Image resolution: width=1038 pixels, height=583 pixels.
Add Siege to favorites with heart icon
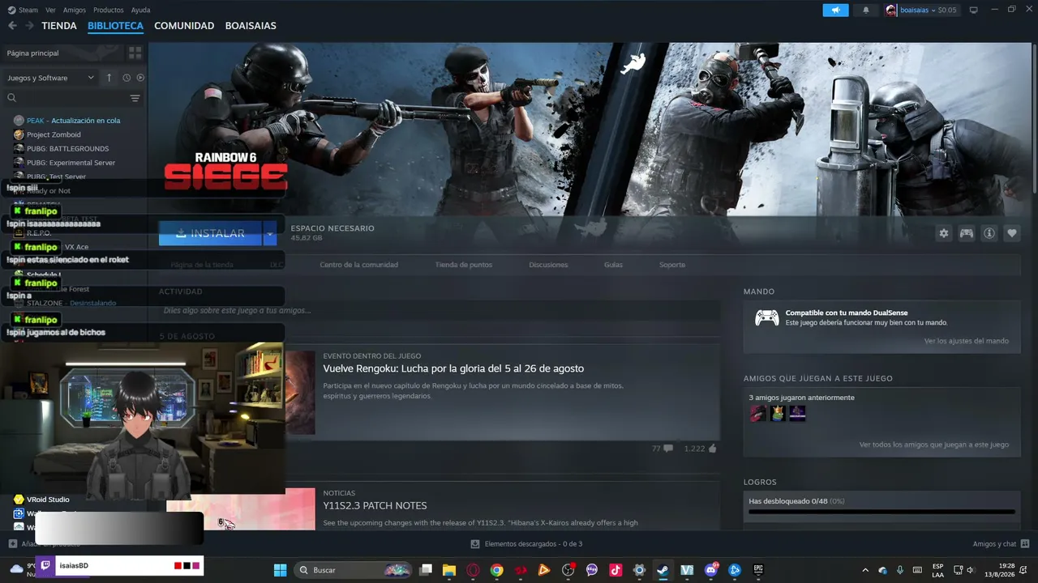click(1012, 233)
